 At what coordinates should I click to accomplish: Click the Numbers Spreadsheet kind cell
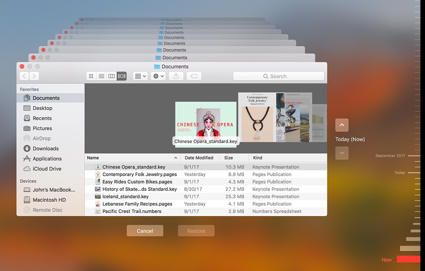pos(277,212)
